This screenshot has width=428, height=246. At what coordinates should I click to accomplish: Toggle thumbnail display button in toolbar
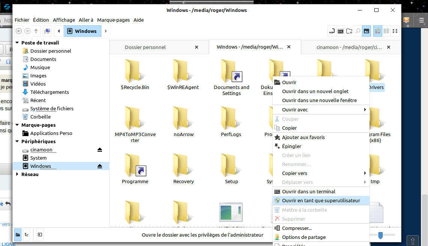tap(366, 31)
